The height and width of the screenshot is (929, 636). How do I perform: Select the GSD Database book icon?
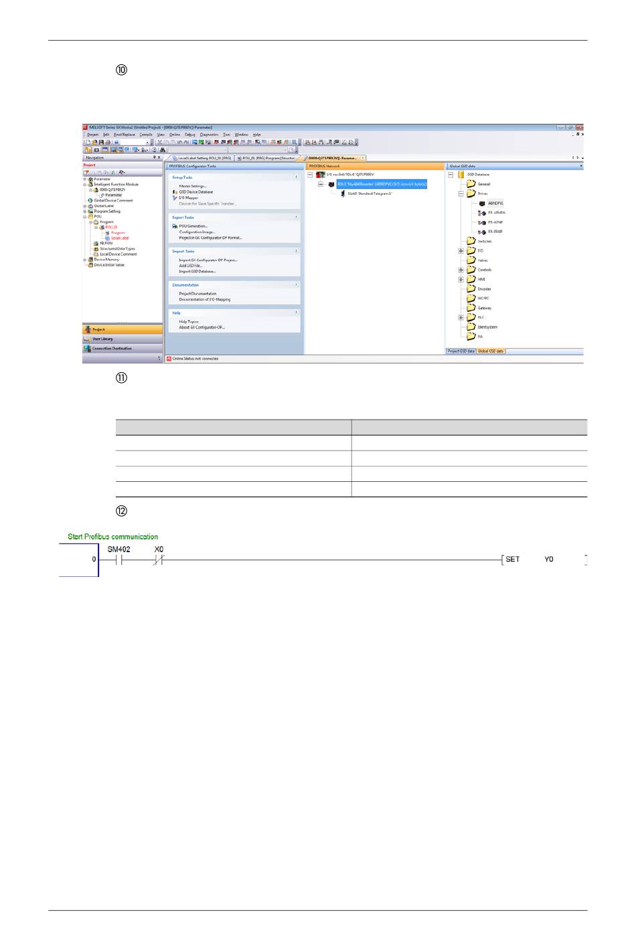(461, 174)
